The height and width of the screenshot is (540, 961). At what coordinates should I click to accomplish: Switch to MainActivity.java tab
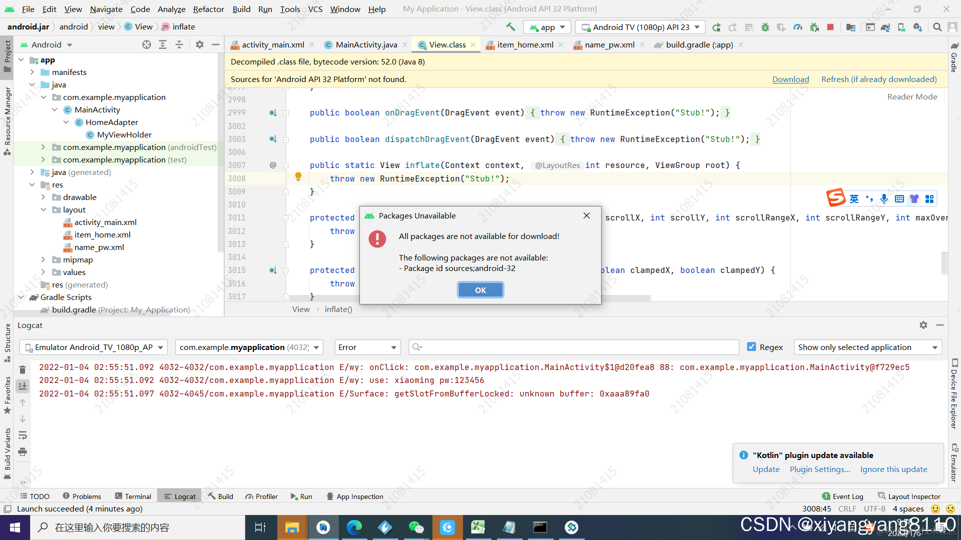click(366, 44)
